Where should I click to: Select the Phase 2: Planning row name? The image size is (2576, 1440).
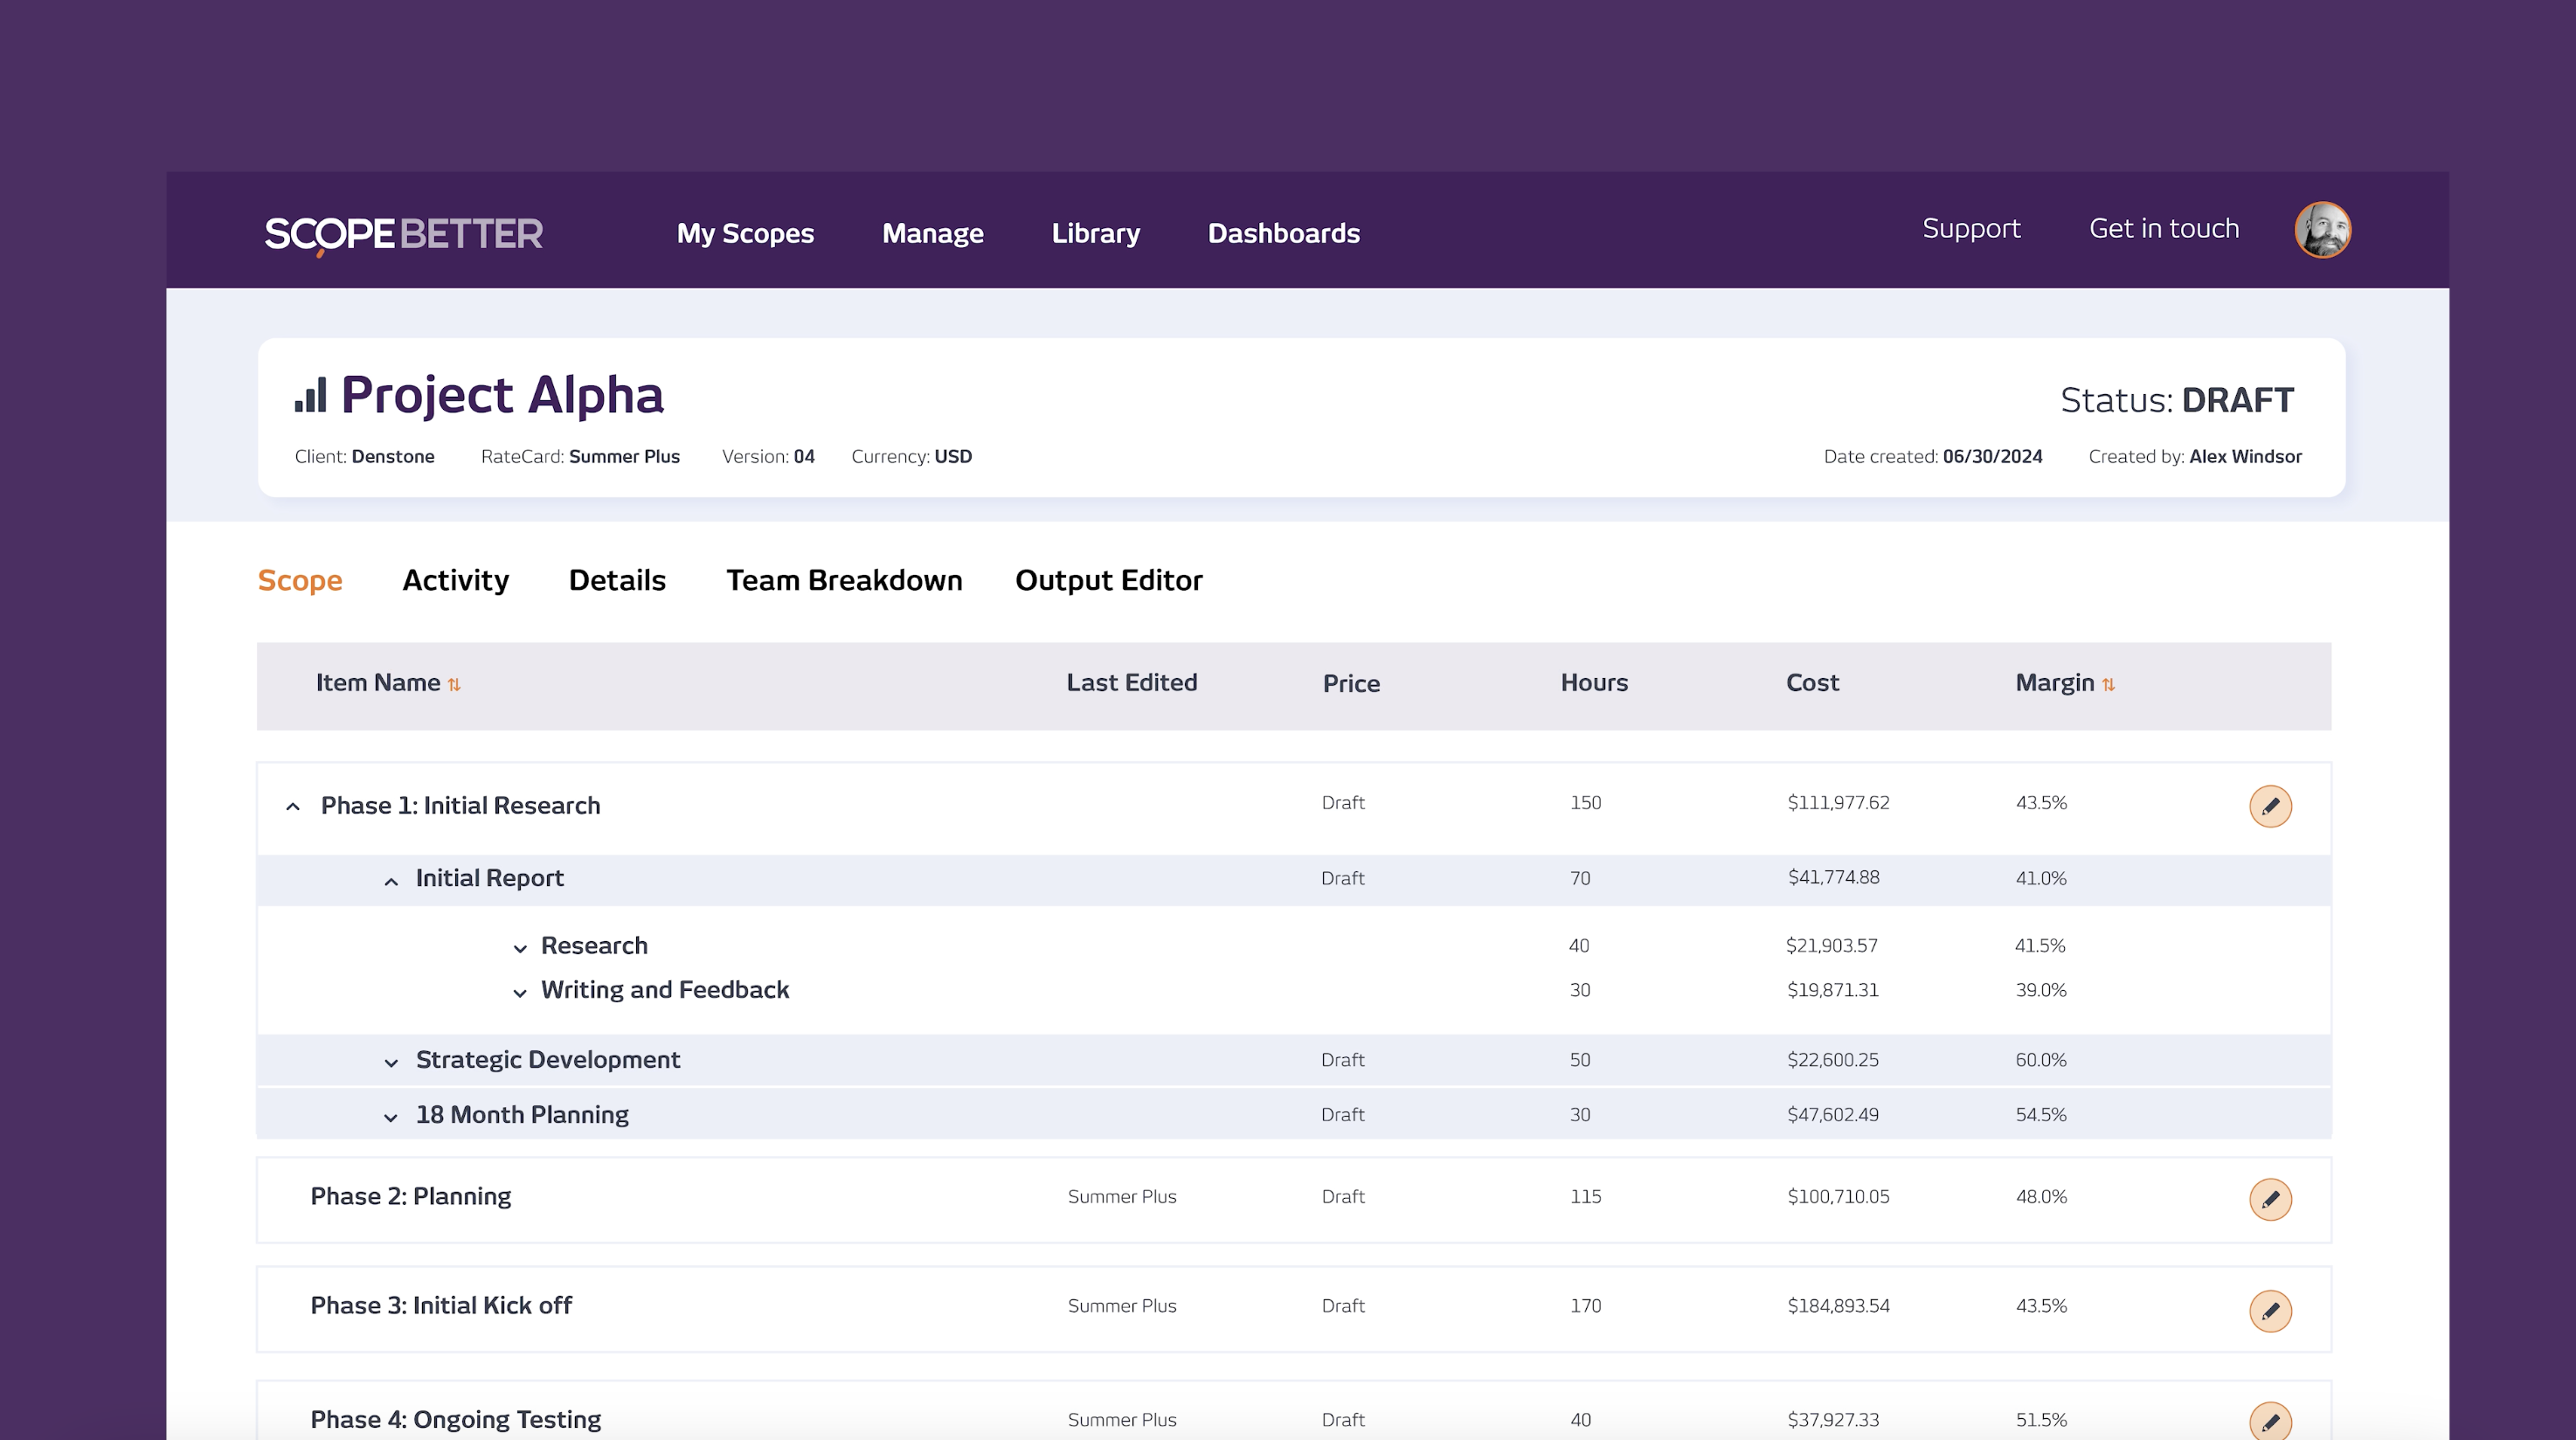410,1196
